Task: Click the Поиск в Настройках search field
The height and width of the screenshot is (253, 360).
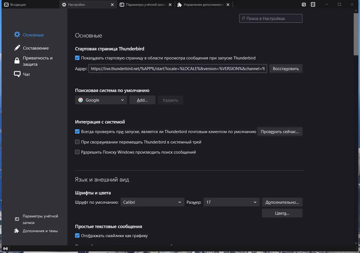Action: click(x=271, y=18)
